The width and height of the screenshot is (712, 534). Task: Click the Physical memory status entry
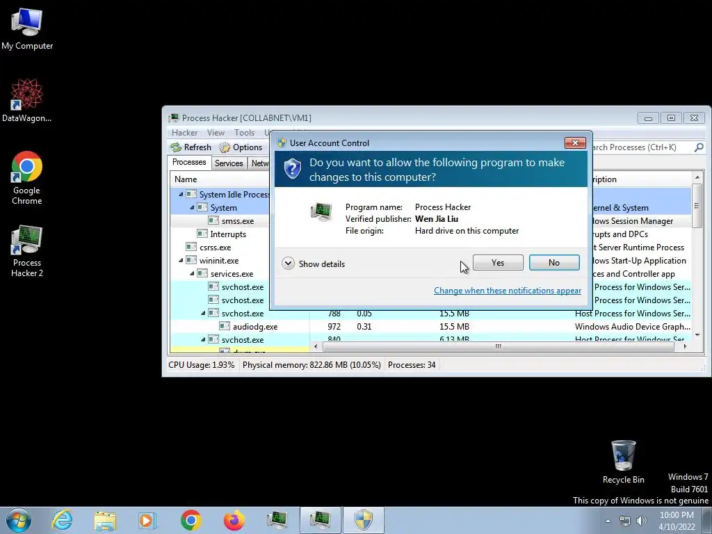(311, 364)
